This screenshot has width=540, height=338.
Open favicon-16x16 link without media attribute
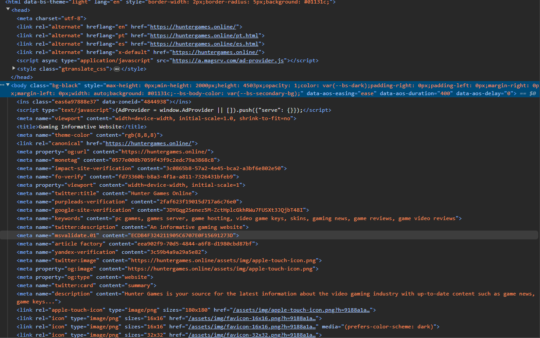click(x=253, y=318)
